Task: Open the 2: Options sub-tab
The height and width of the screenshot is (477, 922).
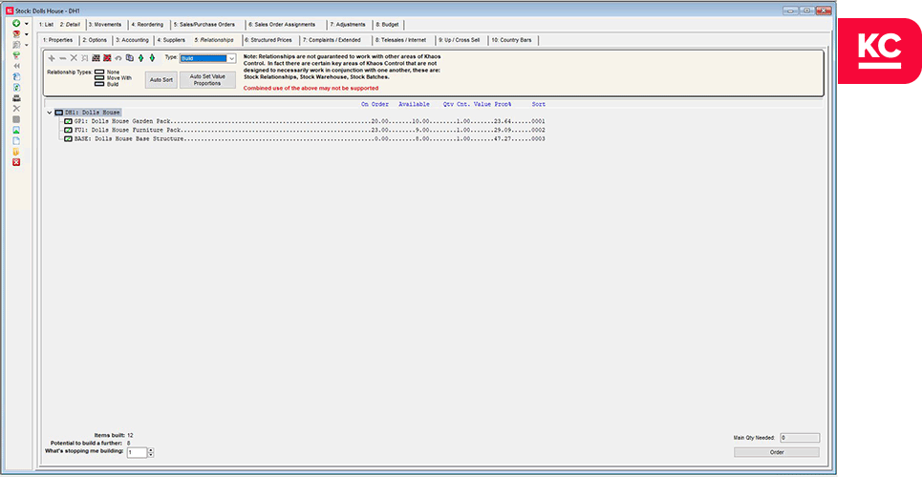Action: 95,40
